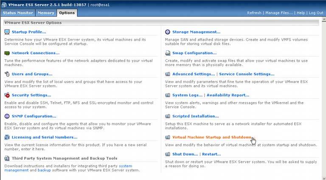Click the Log Out link
This screenshot has height=180, width=326.
pyautogui.click(x=316, y=13)
